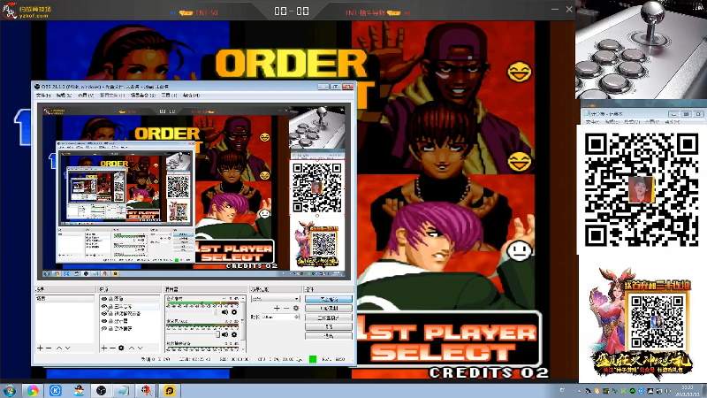Click the Start Recording button in Controls
Image resolution: width=707 pixels, height=398 pixels.
328,308
